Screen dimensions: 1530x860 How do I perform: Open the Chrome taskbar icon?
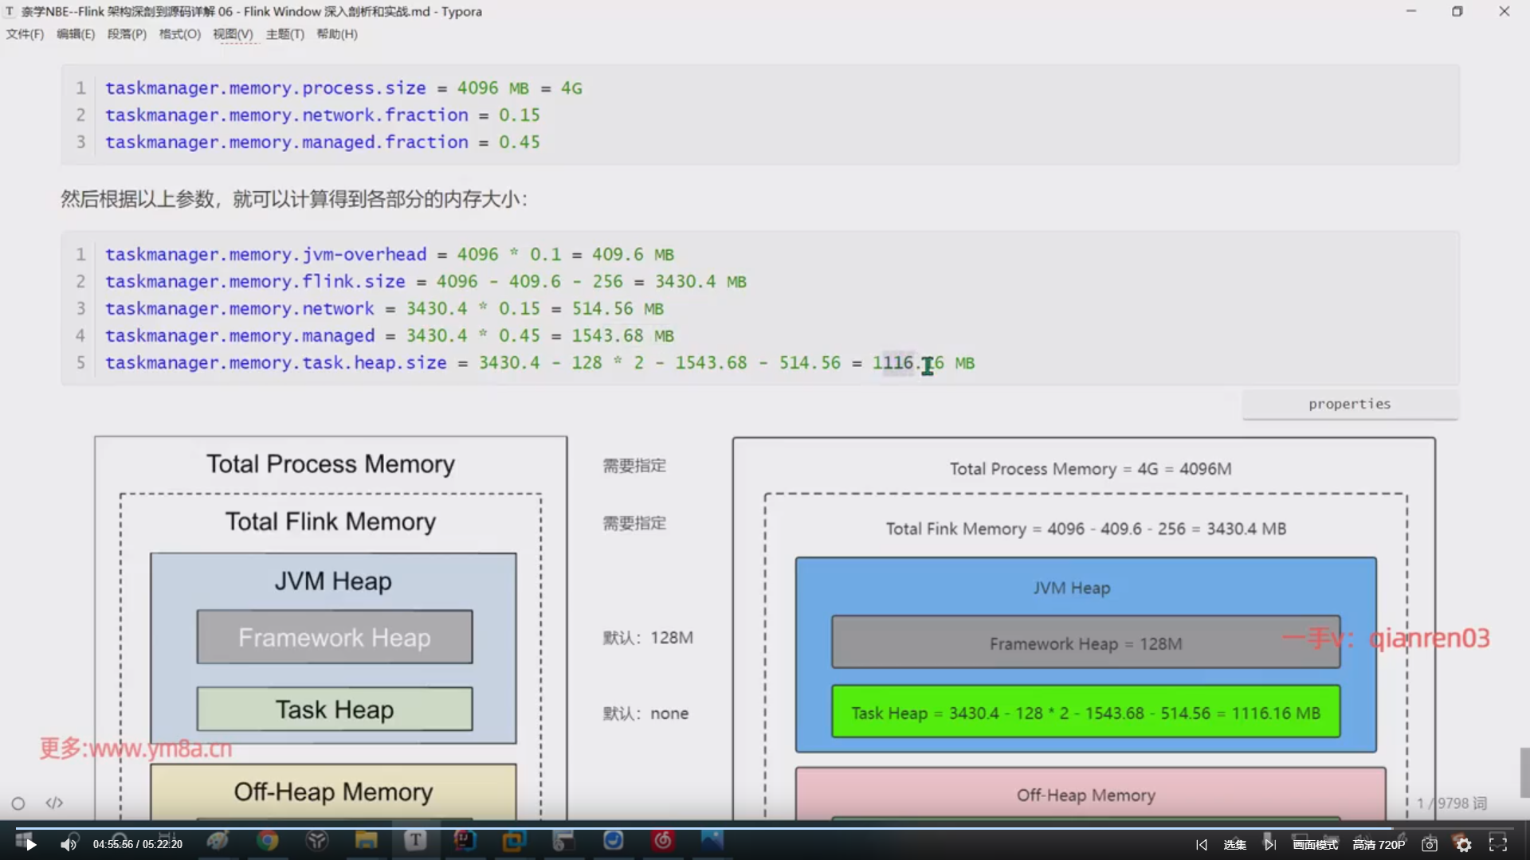pyautogui.click(x=267, y=840)
